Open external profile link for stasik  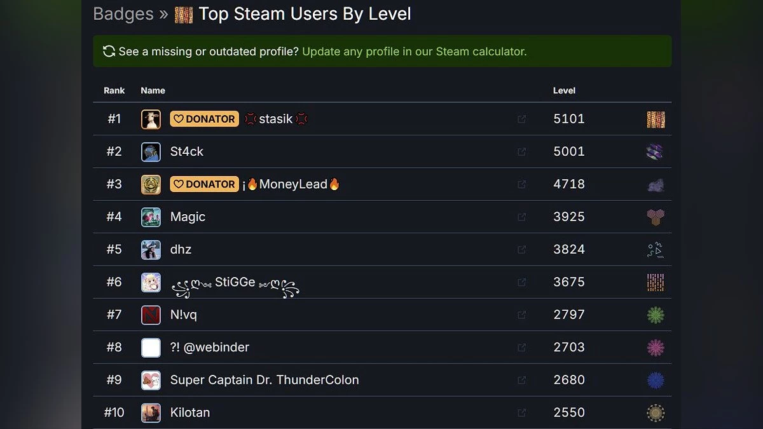click(x=521, y=119)
